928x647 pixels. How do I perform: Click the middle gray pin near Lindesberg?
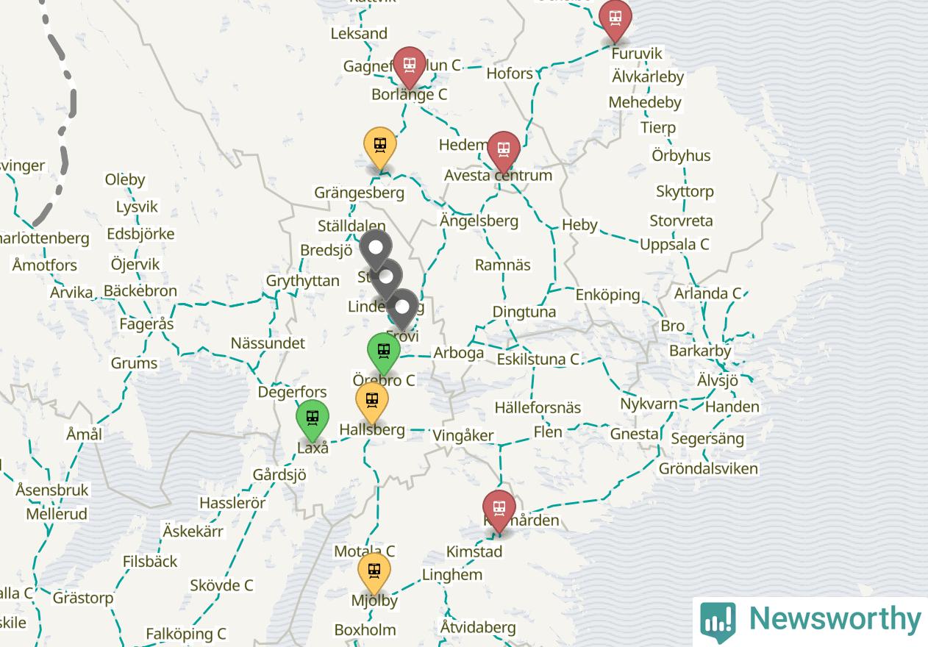(x=386, y=279)
